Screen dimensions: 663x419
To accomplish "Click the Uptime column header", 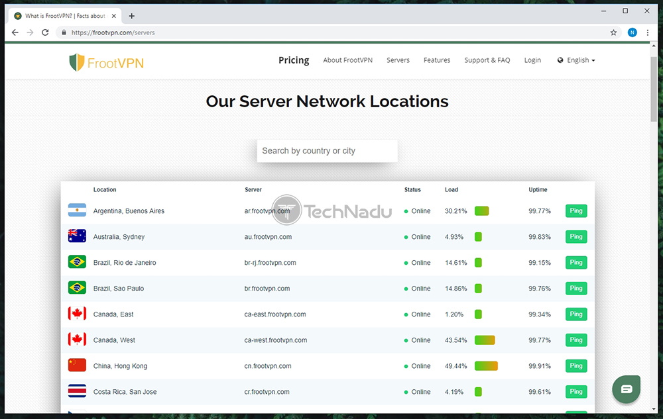I will click(x=538, y=189).
